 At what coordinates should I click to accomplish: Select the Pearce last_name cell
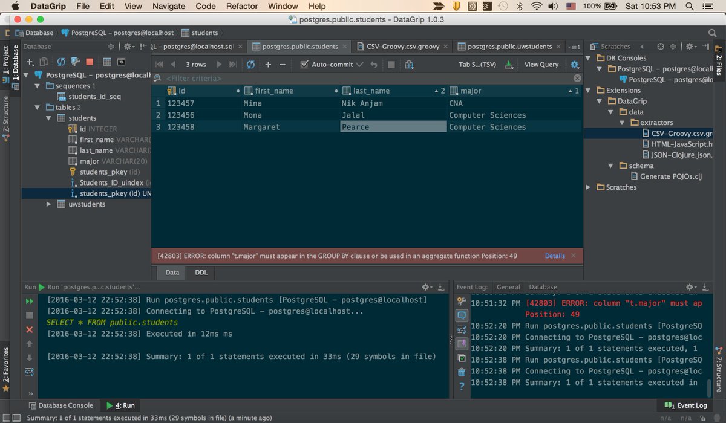(393, 127)
